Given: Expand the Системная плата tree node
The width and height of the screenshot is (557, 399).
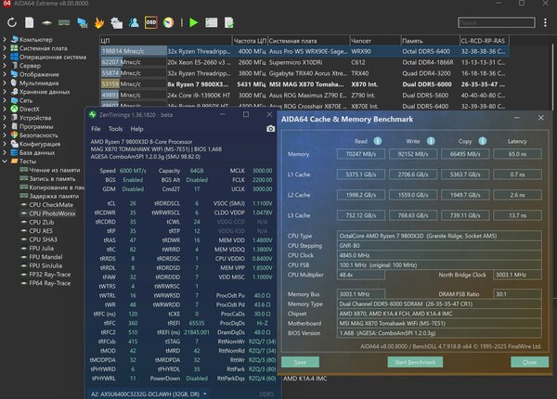Looking at the screenshot, I should click(x=5, y=48).
